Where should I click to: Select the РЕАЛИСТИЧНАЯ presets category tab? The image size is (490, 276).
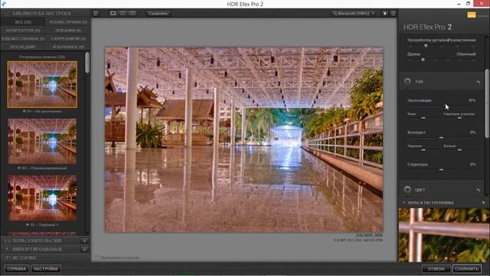(x=68, y=22)
